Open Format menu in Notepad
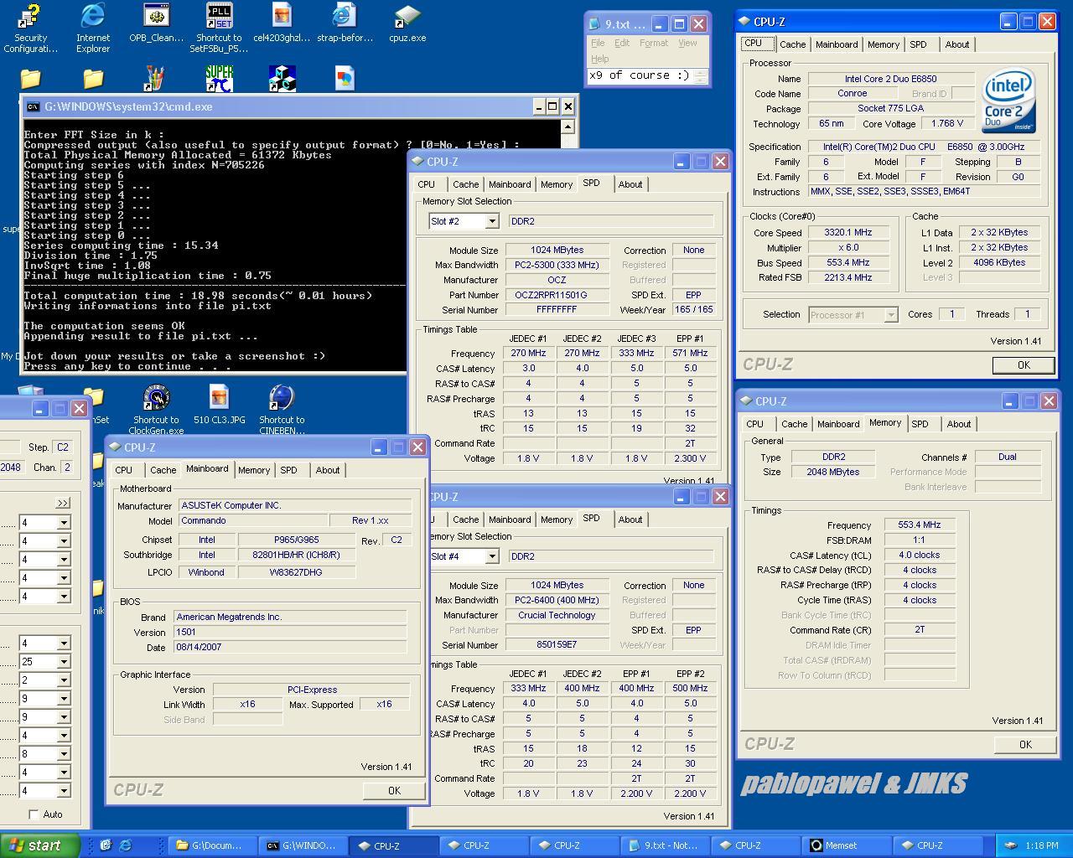Screen dimensions: 1073x858 pos(654,43)
